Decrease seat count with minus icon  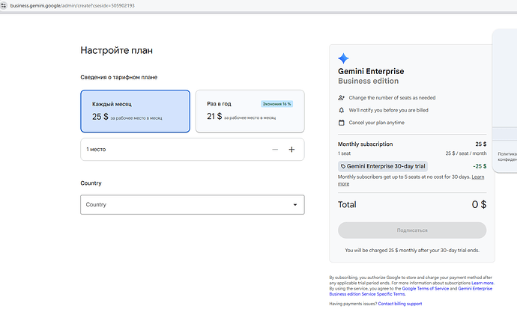tap(275, 150)
